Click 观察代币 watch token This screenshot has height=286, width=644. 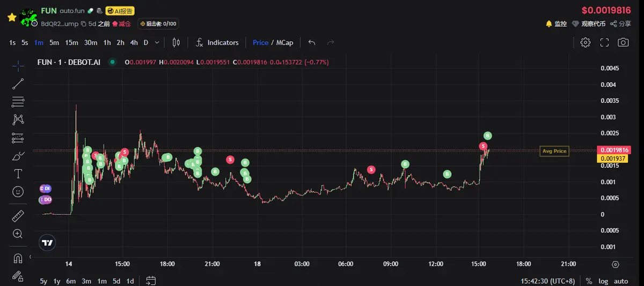pyautogui.click(x=588, y=24)
